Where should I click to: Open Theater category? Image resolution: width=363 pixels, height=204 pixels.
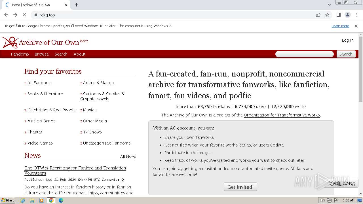click(35, 132)
